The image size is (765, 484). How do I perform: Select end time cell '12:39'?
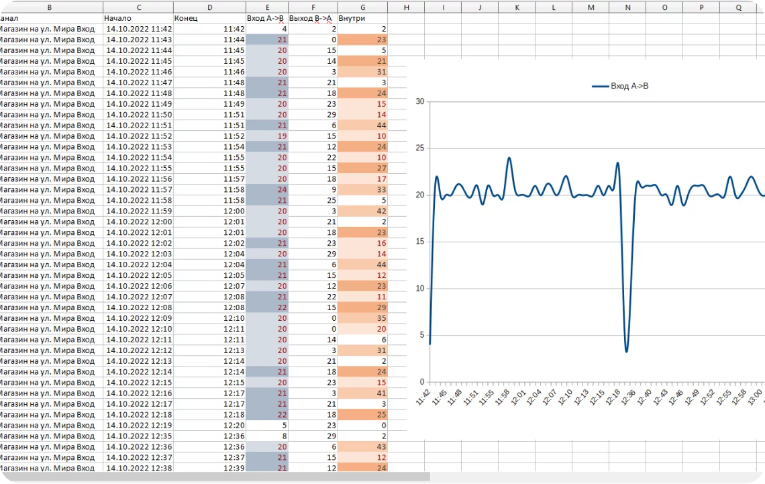coord(210,468)
